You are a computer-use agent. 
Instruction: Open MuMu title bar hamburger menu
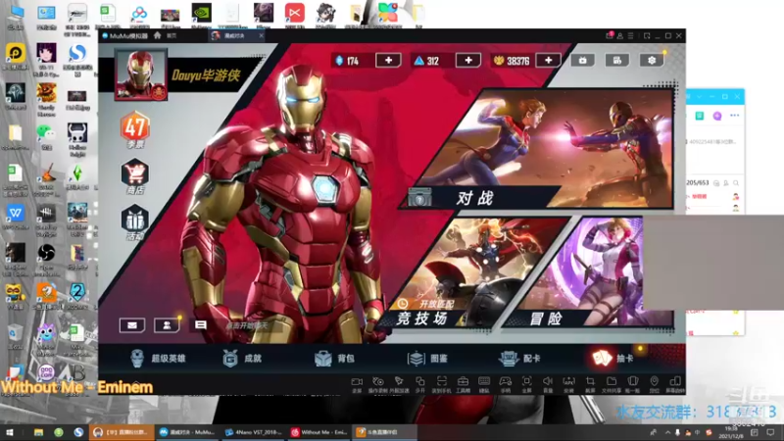[x=630, y=36]
